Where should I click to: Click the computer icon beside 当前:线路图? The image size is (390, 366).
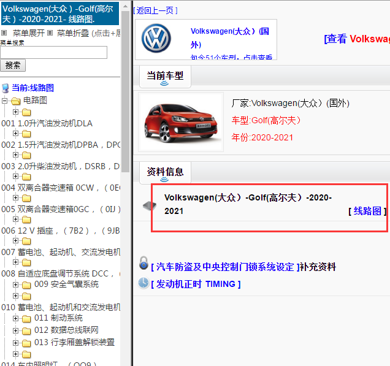[x=6, y=88]
